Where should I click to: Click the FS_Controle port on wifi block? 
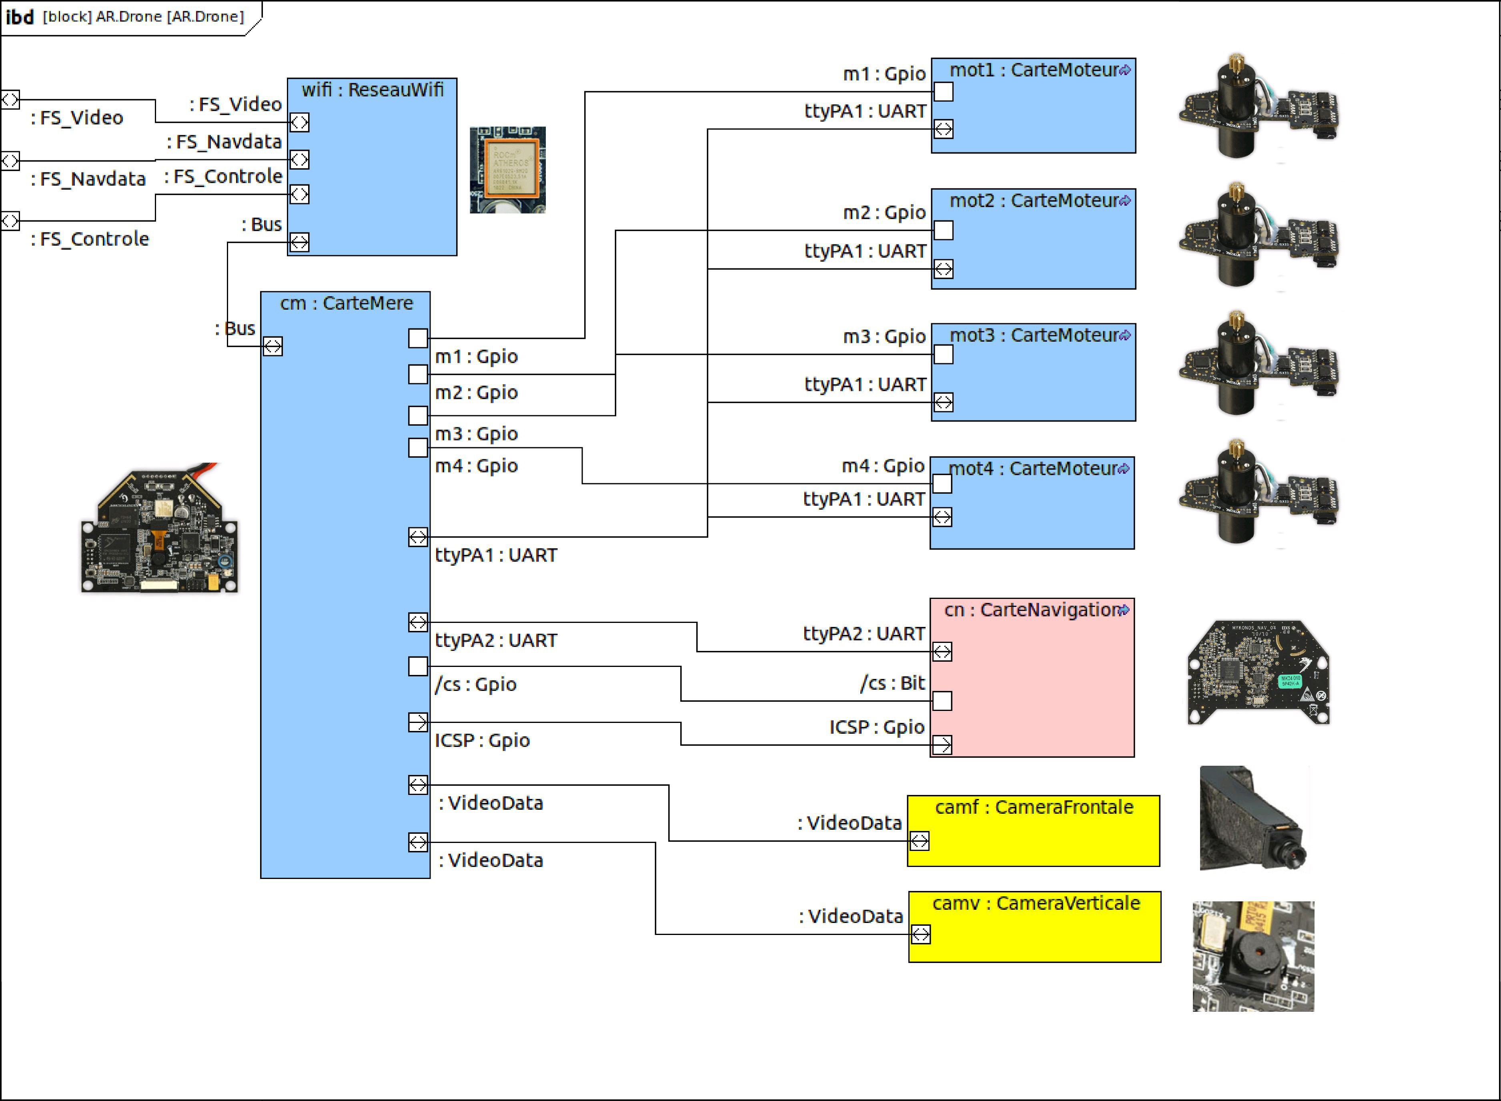299,194
